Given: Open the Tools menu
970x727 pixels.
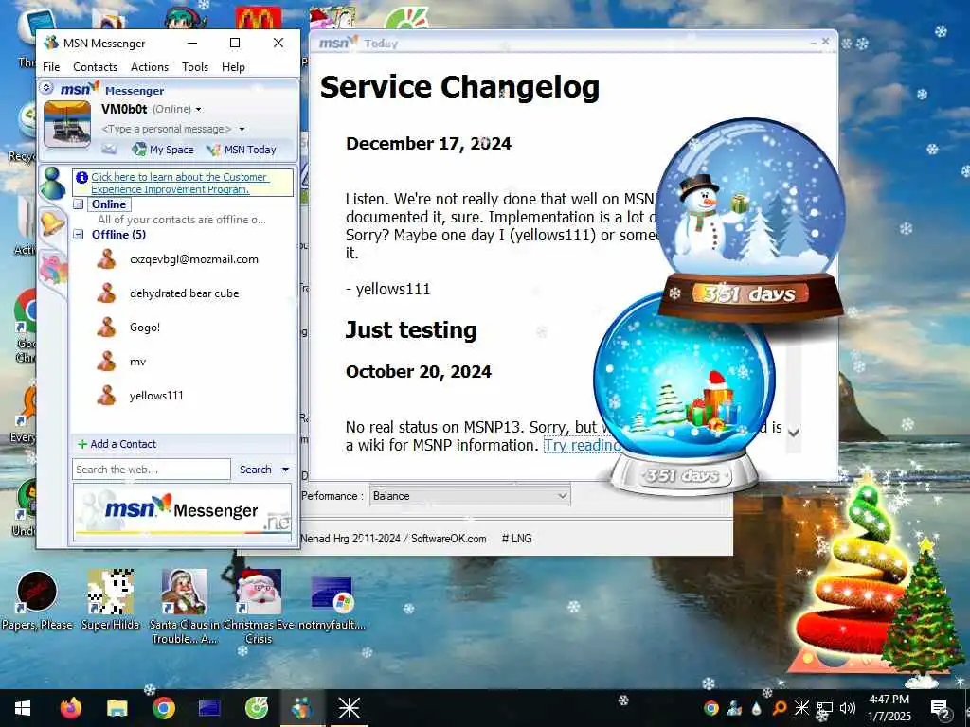Looking at the screenshot, I should (195, 67).
